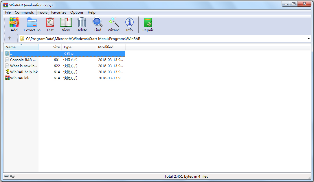This screenshot has width=314, height=182.
Task: Click 'Total 2,451 bytes in 4 files' status
Action: [x=186, y=177]
